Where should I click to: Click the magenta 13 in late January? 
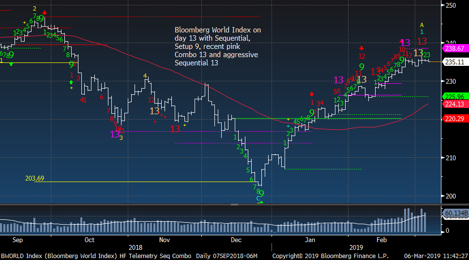pos(339,80)
